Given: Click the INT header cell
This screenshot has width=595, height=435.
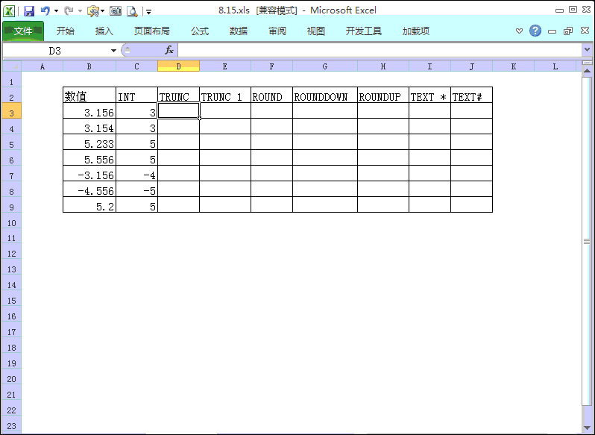Looking at the screenshot, I should click(136, 95).
